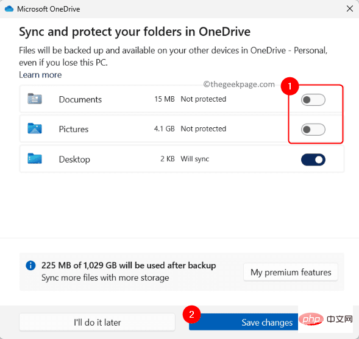The width and height of the screenshot is (359, 339).
Task: Click Save changes button
Action: tap(243, 323)
